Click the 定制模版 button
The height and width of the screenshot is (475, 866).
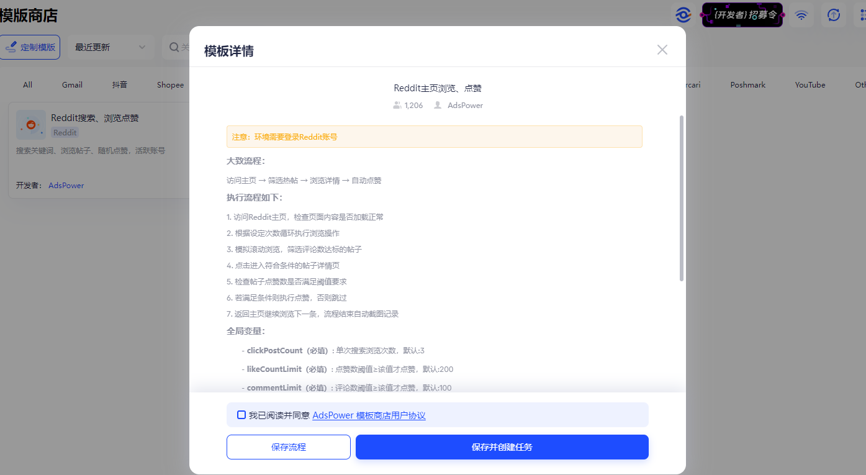(30, 47)
